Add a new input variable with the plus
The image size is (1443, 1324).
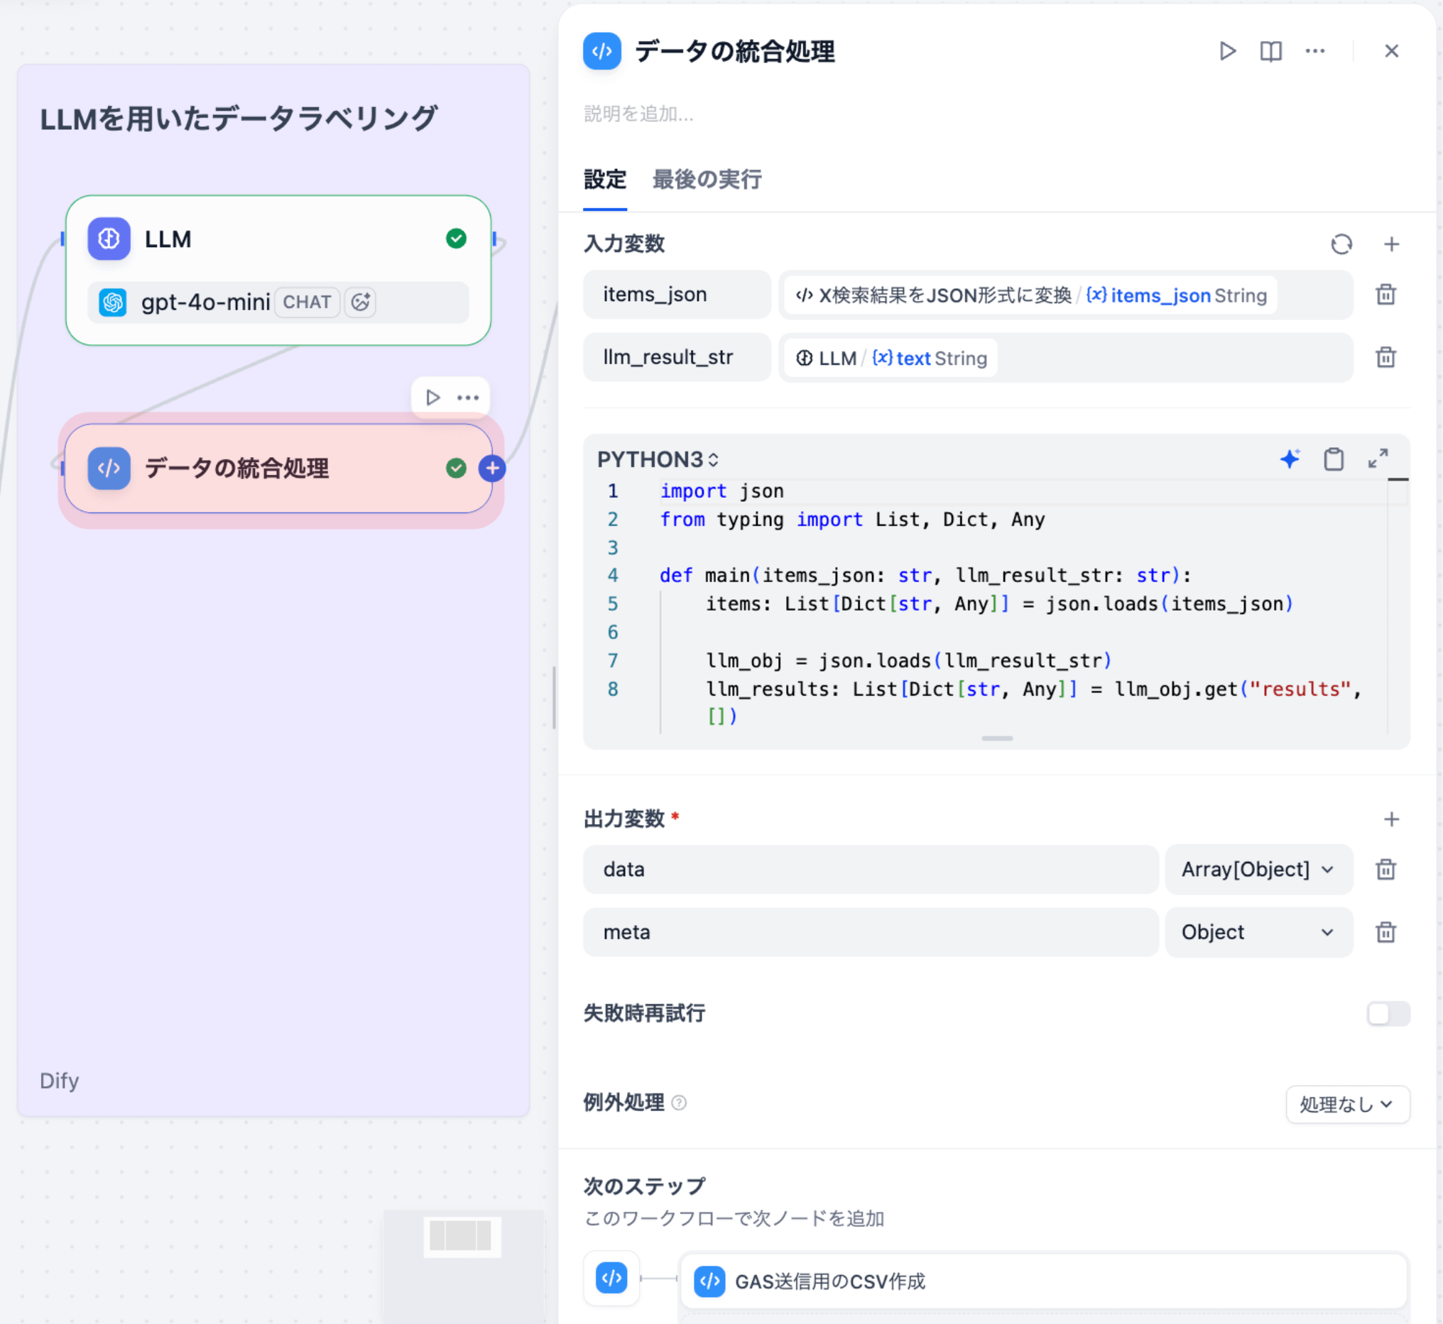(1391, 244)
